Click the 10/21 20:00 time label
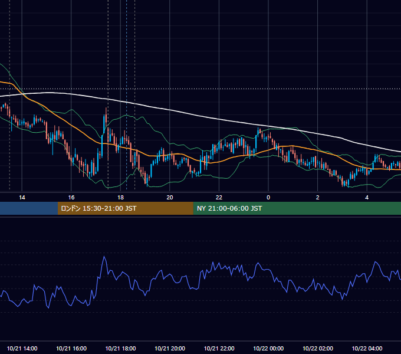Image resolution: width=401 pixels, height=354 pixels. tap(170, 348)
